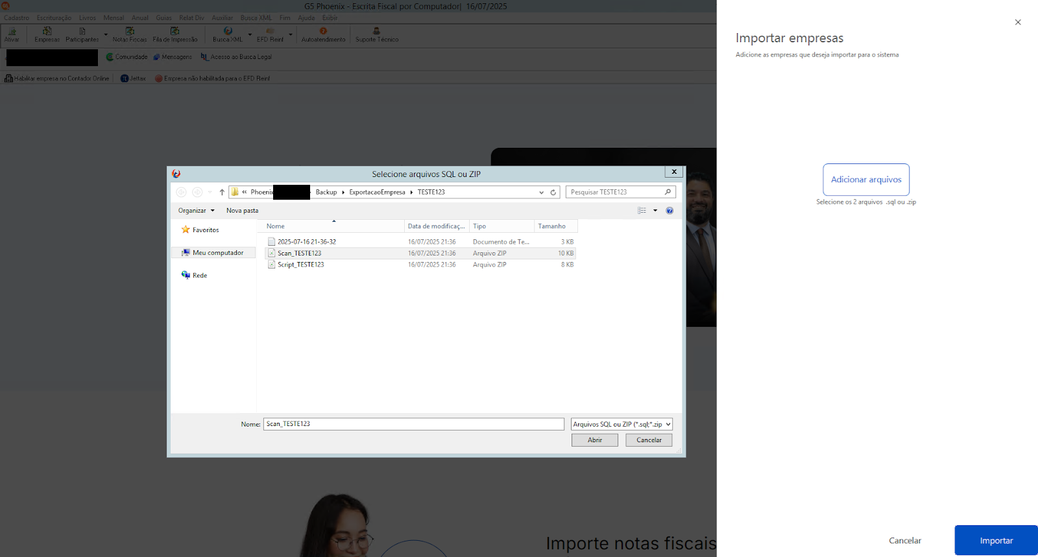The height and width of the screenshot is (557, 1038).
Task: Open the Participantes toolbar icon
Action: point(82,34)
